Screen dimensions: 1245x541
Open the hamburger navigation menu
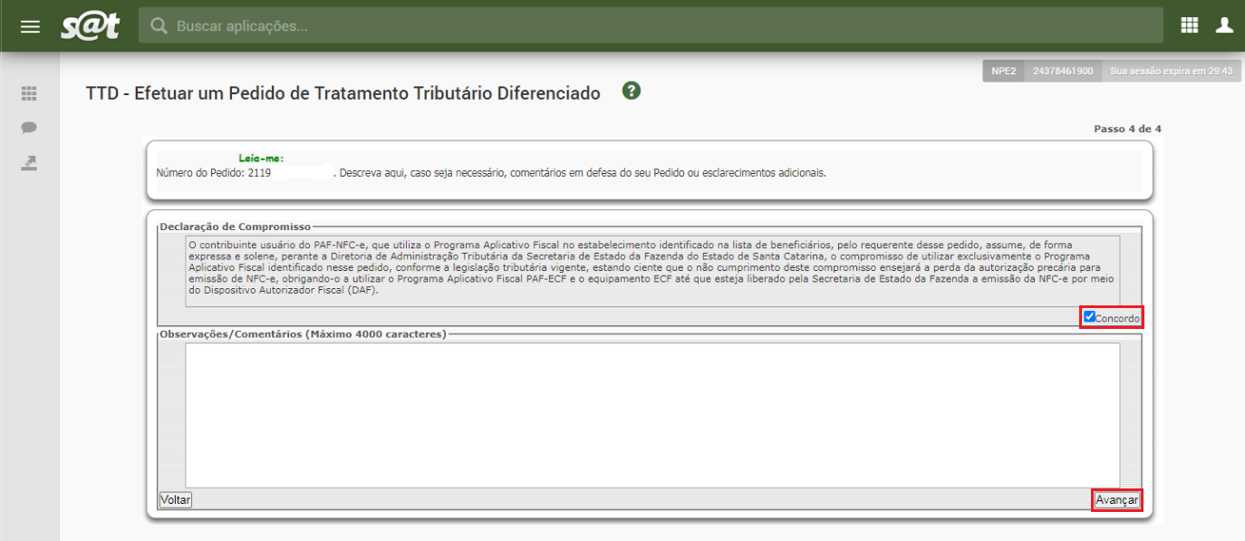(x=30, y=26)
